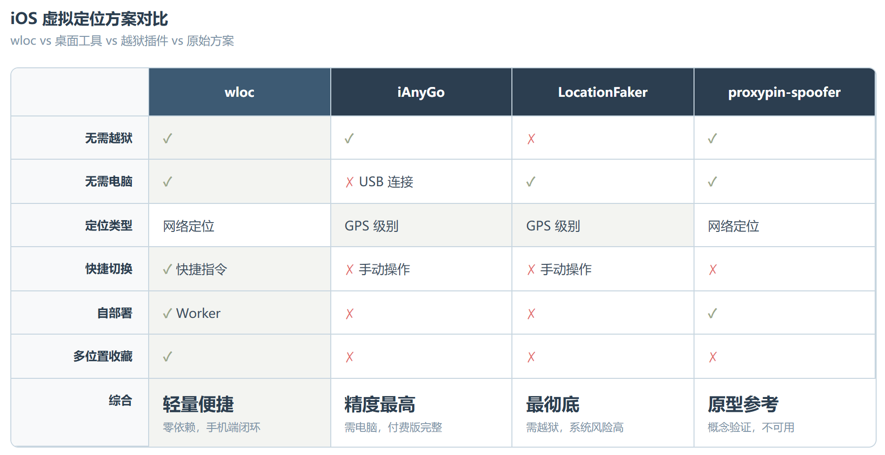Click proxypin-spoofer checkmark in 无需电脑 row
885x455 pixels.
712,182
